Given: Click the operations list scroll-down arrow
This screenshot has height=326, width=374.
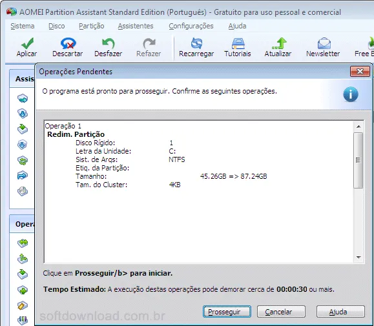Looking at the screenshot, I should (358, 258).
